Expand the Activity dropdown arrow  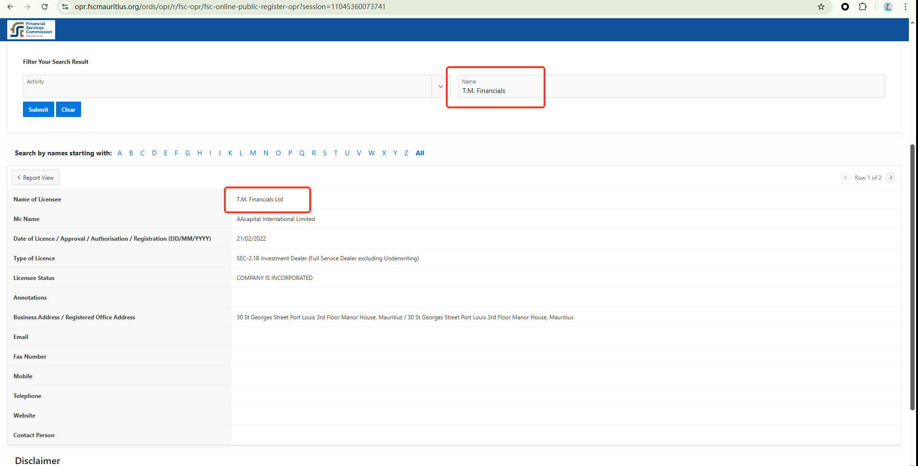441,87
